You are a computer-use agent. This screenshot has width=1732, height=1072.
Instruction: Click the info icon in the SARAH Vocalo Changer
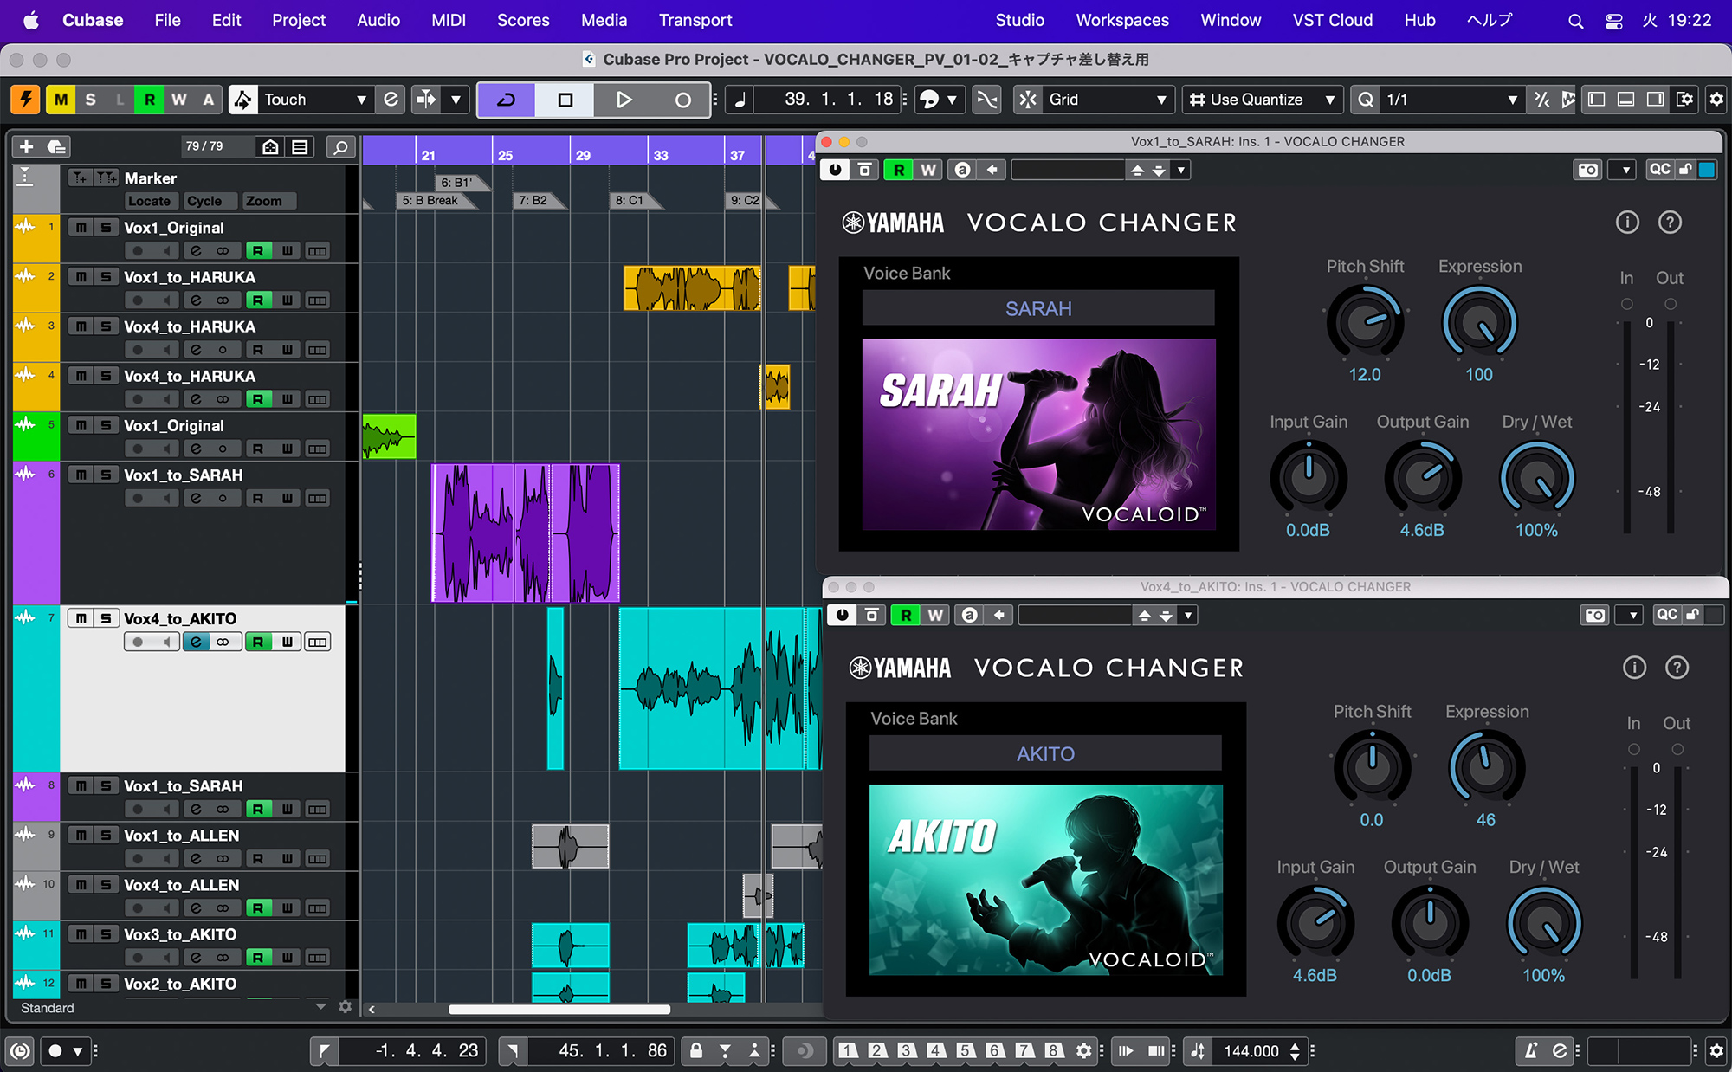coord(1627,223)
